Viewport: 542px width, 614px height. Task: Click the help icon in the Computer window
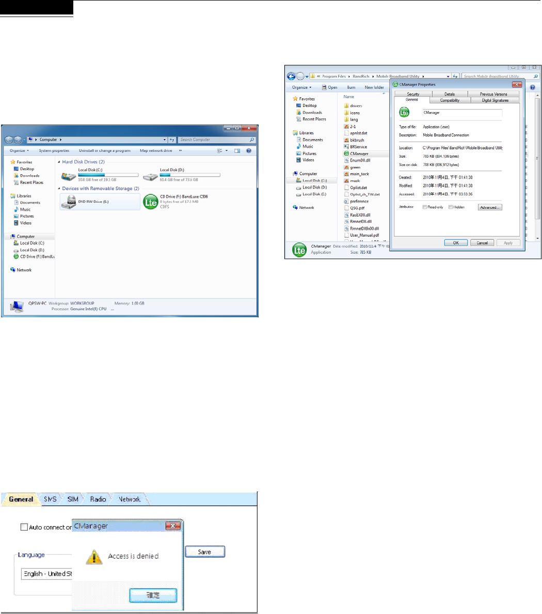click(x=249, y=151)
